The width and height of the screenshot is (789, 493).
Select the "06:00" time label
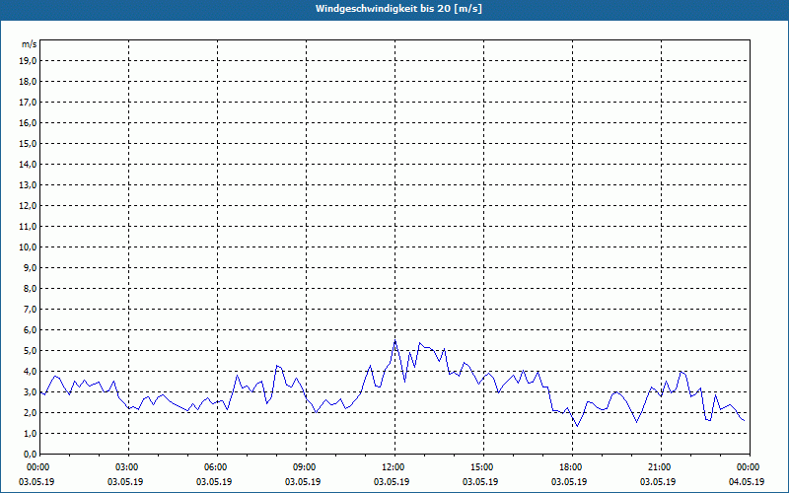[x=217, y=466]
